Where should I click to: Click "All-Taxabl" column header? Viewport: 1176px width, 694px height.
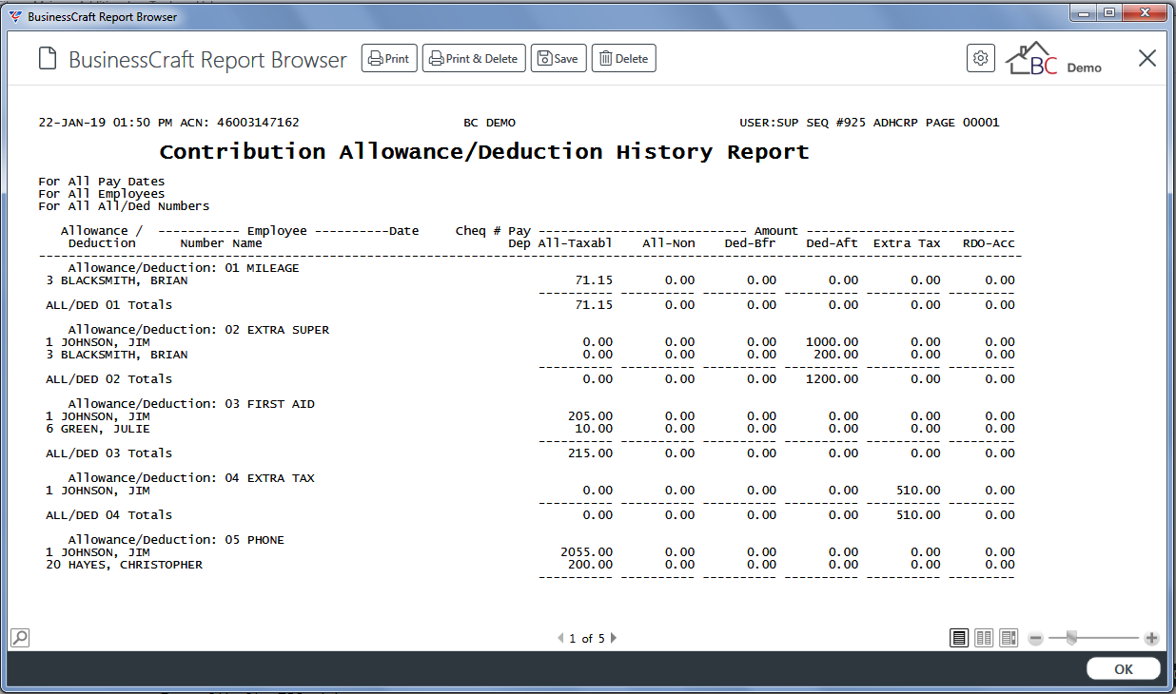[x=575, y=243]
